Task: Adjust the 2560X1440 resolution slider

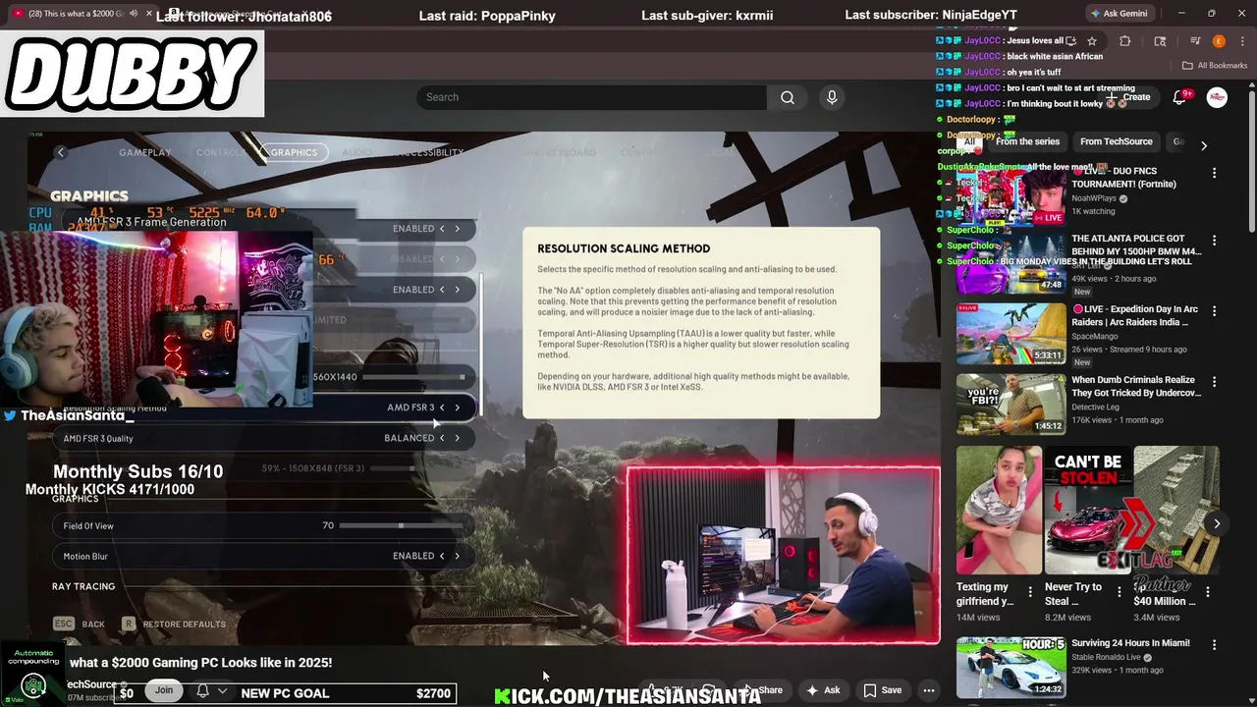Action: pos(413,377)
